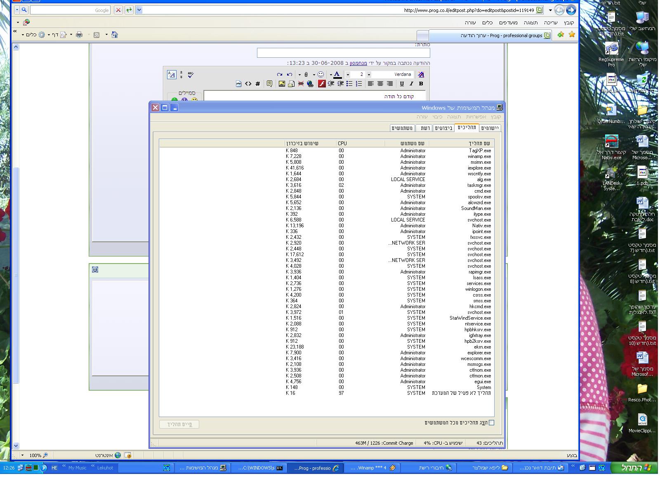Click the title (כותרת) input field

click(x=343, y=53)
